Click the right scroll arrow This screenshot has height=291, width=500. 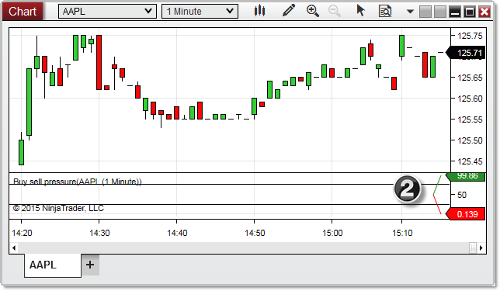[481, 248]
